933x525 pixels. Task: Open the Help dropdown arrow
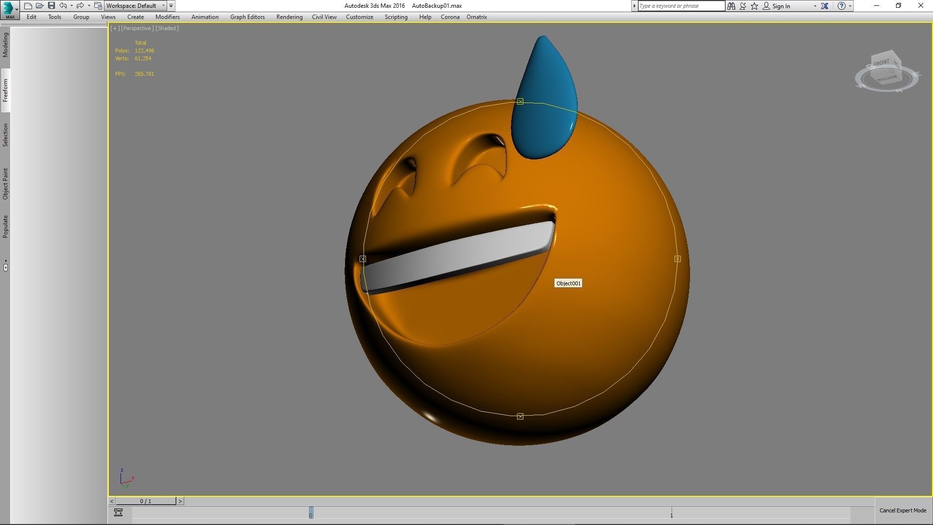point(850,6)
